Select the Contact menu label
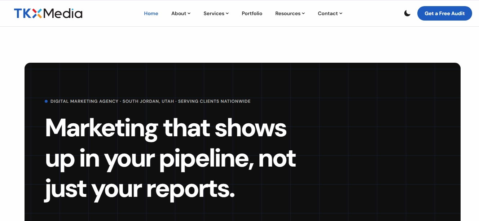This screenshot has height=221, width=479. [x=328, y=13]
